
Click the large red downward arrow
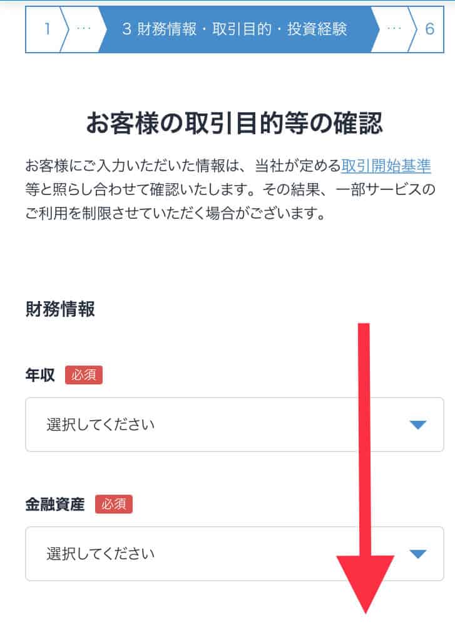pyautogui.click(x=365, y=468)
